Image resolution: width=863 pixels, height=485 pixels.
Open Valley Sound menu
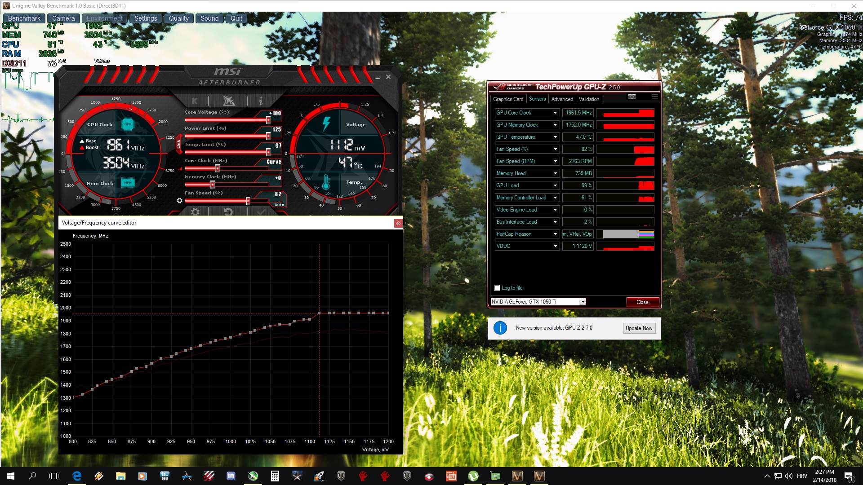click(209, 18)
